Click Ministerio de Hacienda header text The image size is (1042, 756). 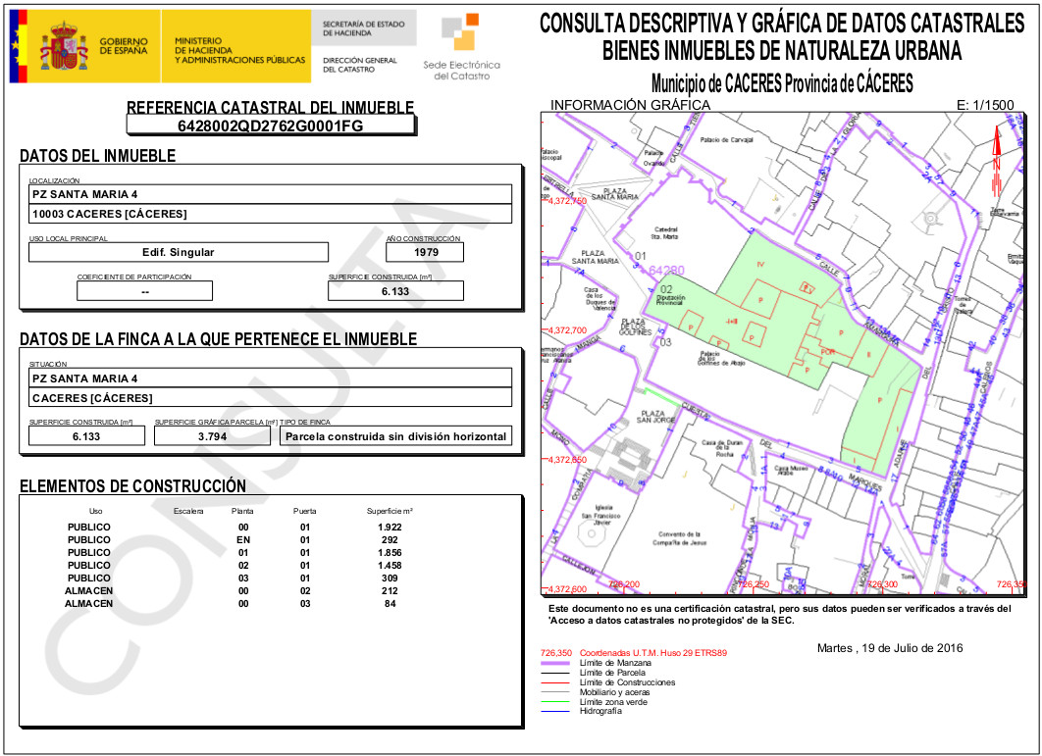point(239,50)
